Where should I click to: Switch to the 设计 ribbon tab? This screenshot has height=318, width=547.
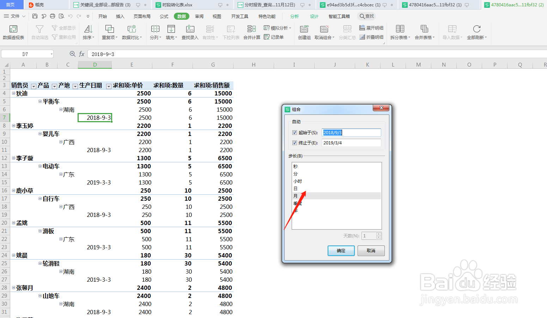[x=314, y=16]
